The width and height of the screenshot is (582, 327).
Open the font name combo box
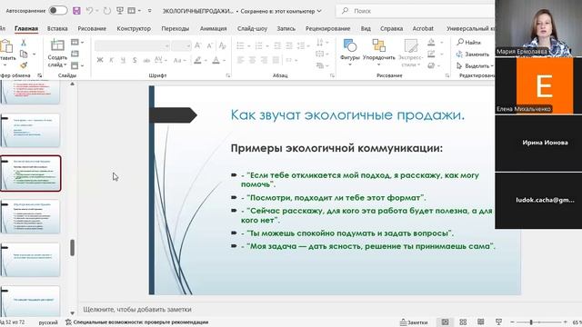(132, 45)
